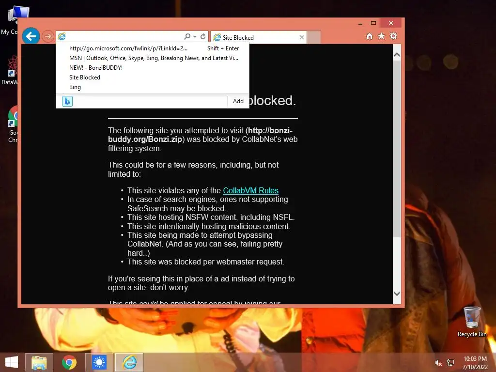
Task: Click the scrollbar up arrow
Action: point(397,54)
